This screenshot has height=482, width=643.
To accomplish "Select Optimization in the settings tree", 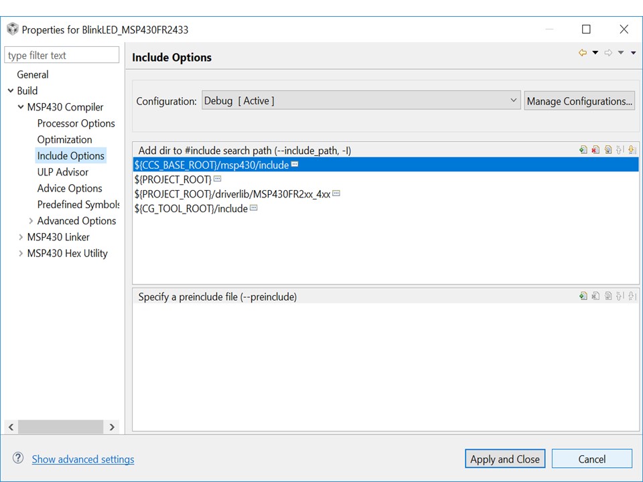I will coord(64,139).
